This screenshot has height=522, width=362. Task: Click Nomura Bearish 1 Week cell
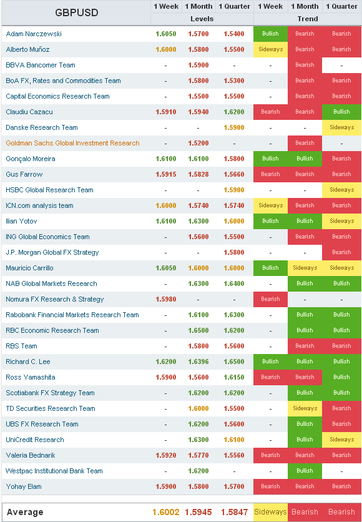click(270, 300)
